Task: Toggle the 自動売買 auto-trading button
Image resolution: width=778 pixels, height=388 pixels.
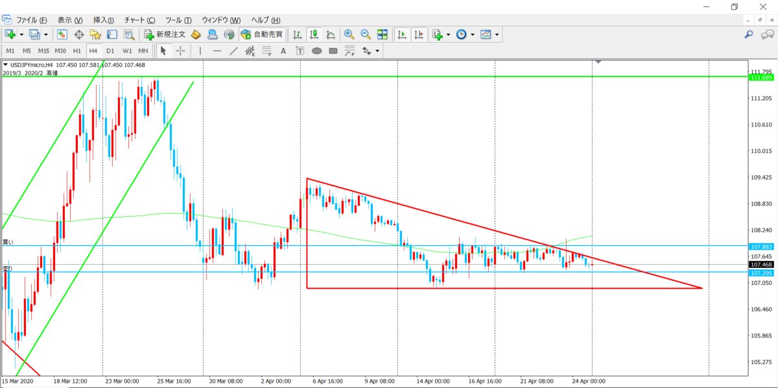Action: click(261, 34)
